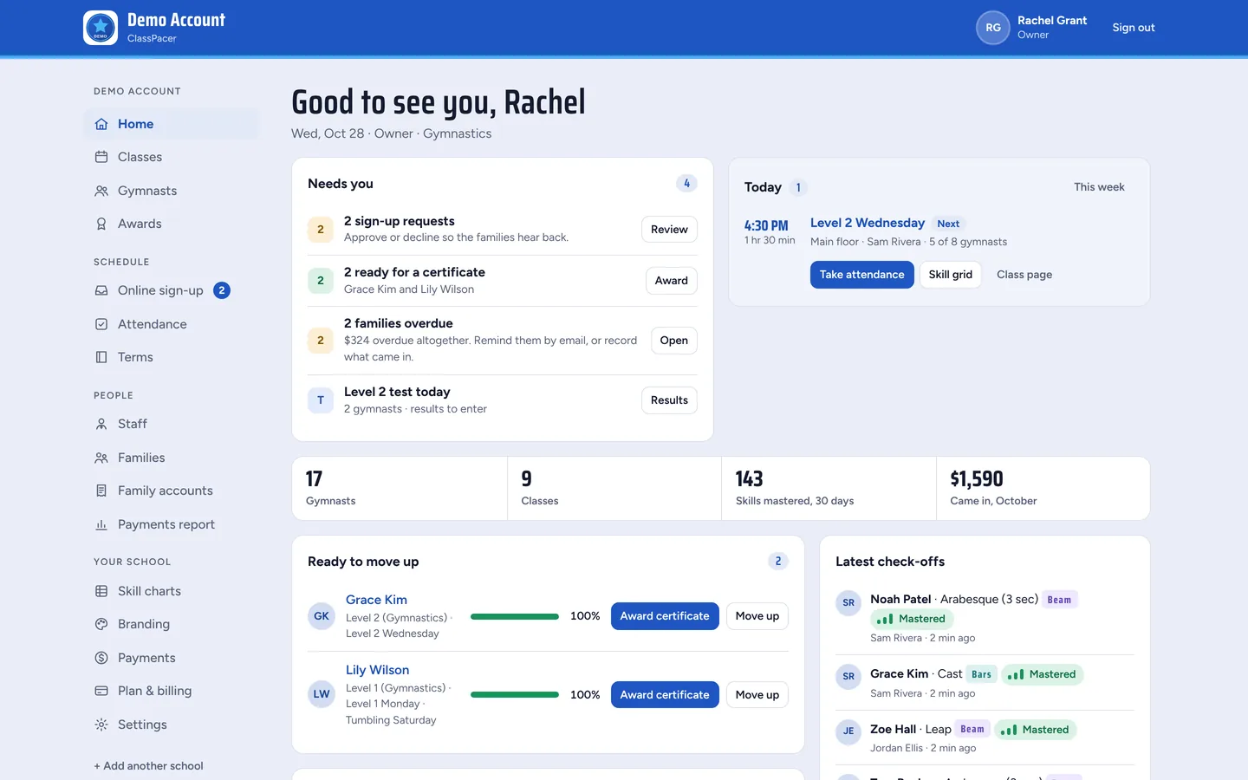The width and height of the screenshot is (1248, 780).
Task: Review the sign-up requests
Action: pos(669,230)
